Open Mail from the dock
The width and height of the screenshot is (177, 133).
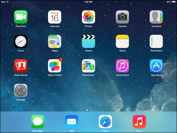71,122
